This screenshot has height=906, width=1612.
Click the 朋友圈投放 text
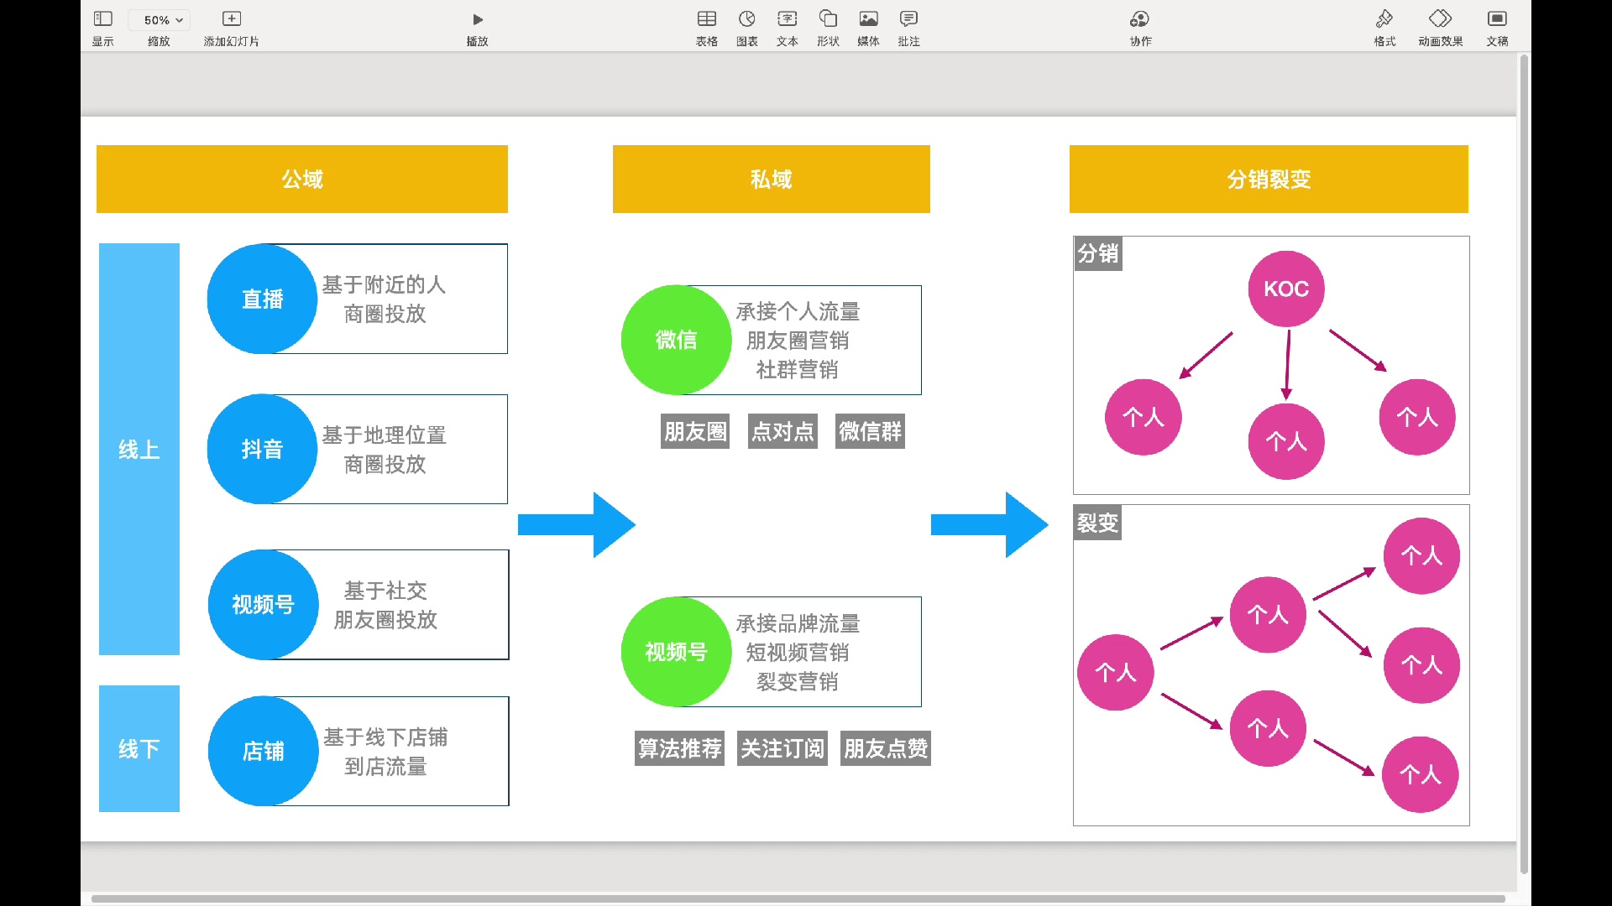pyautogui.click(x=385, y=619)
